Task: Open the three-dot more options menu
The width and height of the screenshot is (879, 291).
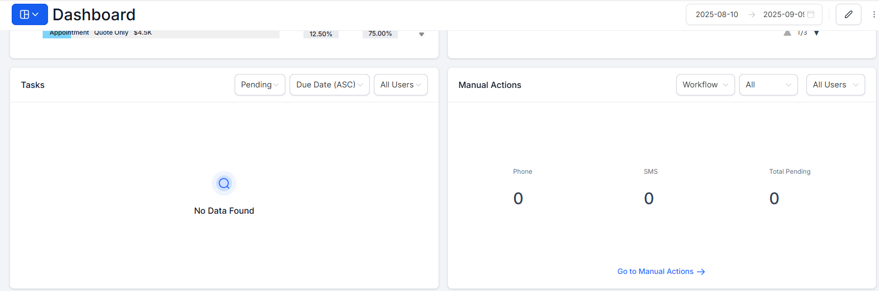Action: pyautogui.click(x=874, y=14)
